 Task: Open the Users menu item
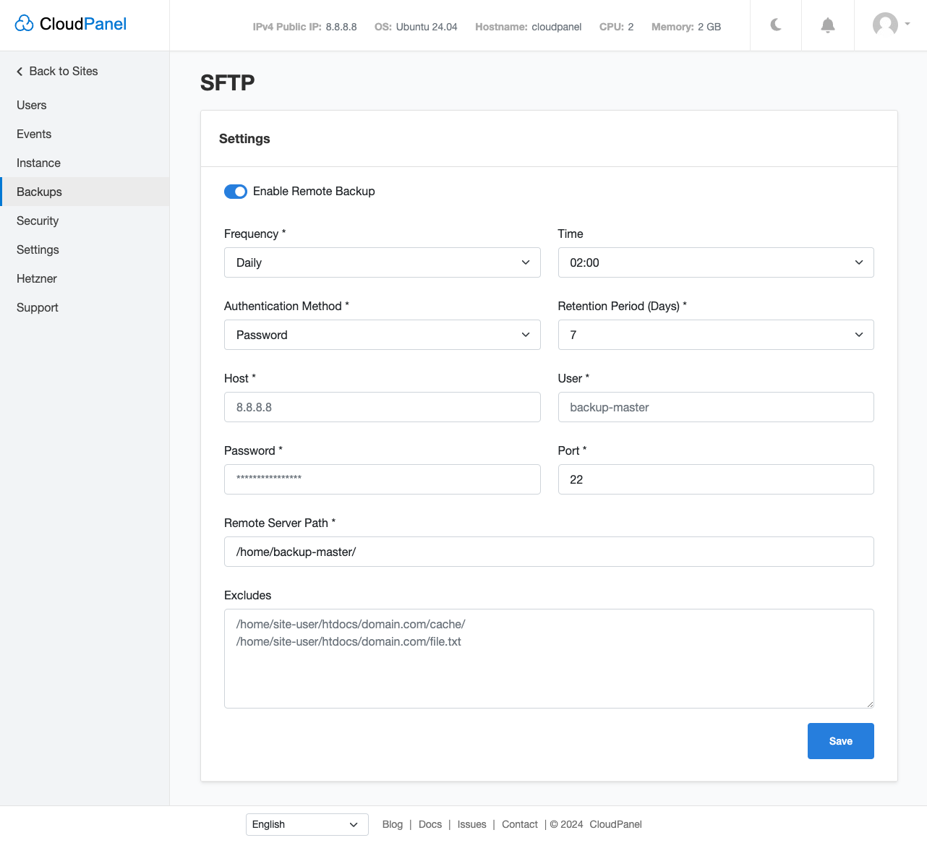pos(32,105)
